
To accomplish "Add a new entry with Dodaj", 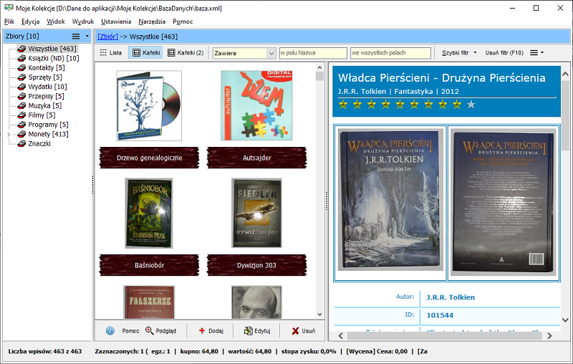I will (x=211, y=331).
